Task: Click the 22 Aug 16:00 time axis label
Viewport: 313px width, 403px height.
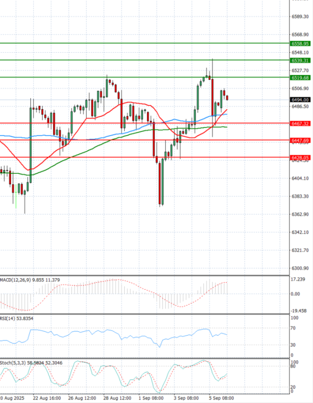Action: click(x=47, y=398)
